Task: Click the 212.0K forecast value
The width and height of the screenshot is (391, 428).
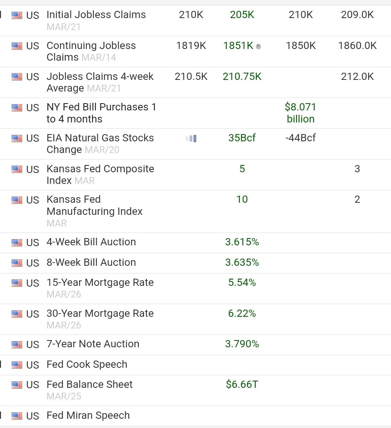Action: tap(357, 76)
